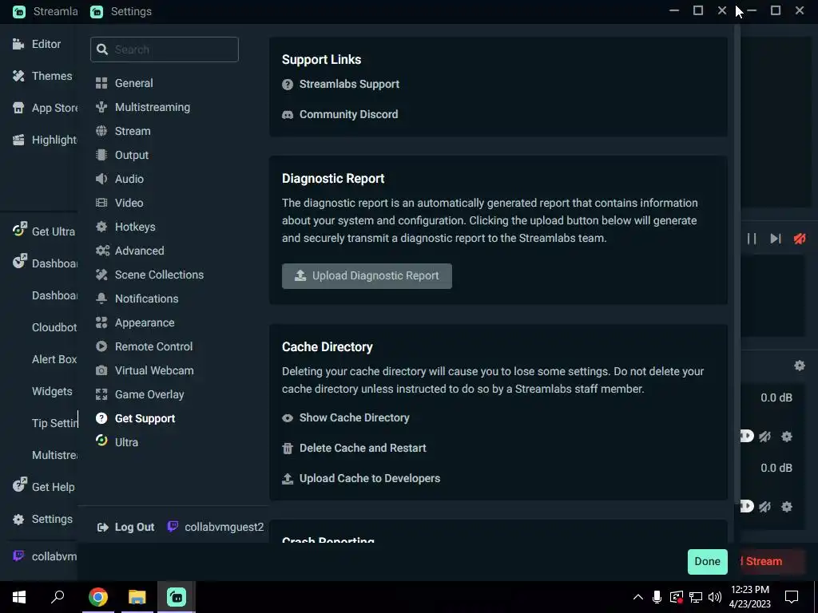This screenshot has width=818, height=613.
Task: Click the mixer settings gear icon
Action: 799,366
